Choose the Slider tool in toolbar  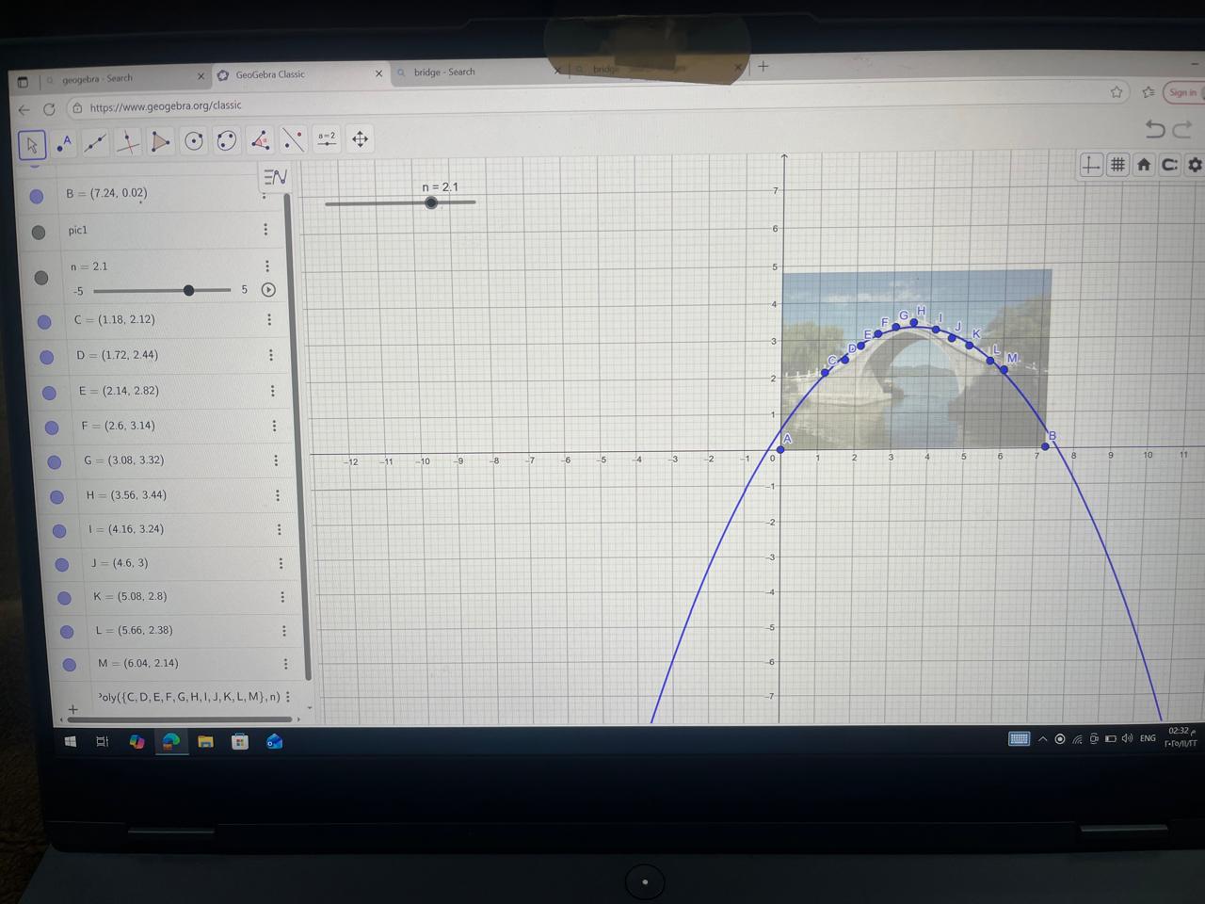point(327,139)
